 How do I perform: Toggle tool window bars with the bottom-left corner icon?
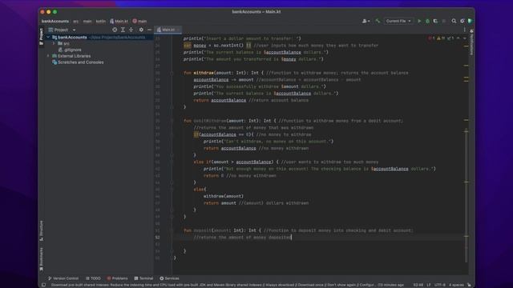click(43, 285)
